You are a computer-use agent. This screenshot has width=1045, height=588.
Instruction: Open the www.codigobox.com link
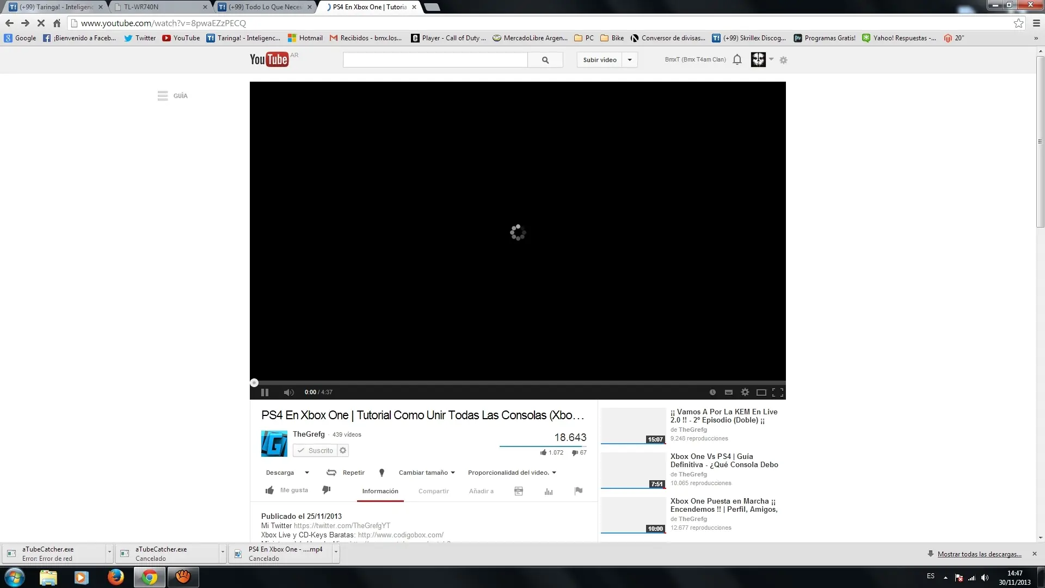[x=401, y=535]
